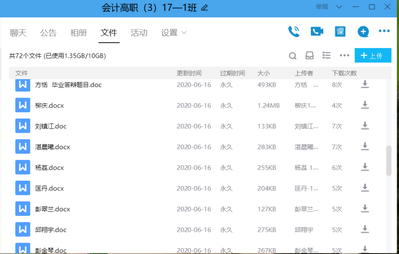Viewport: 399px width, 254px height.
Task: Click the 上传 upload button
Action: click(x=373, y=55)
